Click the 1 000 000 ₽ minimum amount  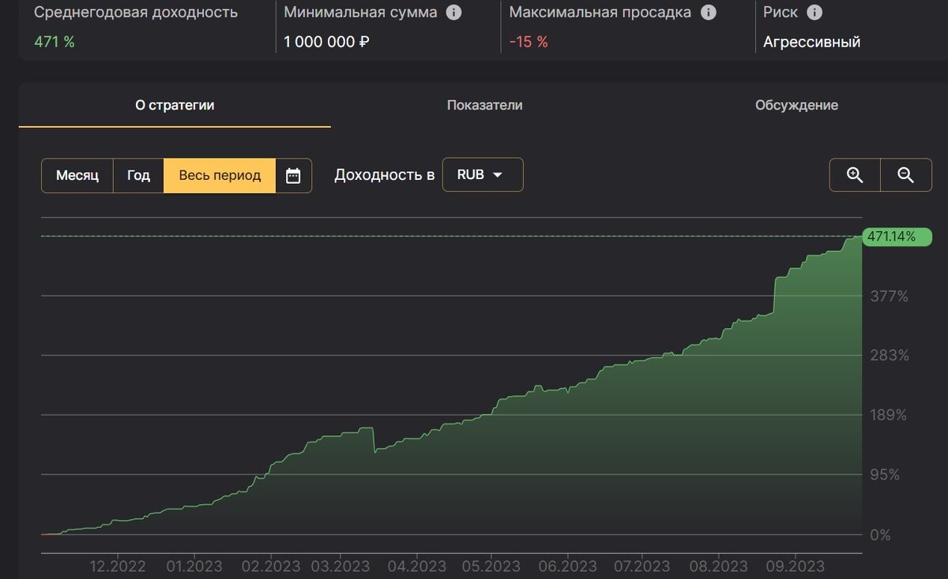click(326, 42)
